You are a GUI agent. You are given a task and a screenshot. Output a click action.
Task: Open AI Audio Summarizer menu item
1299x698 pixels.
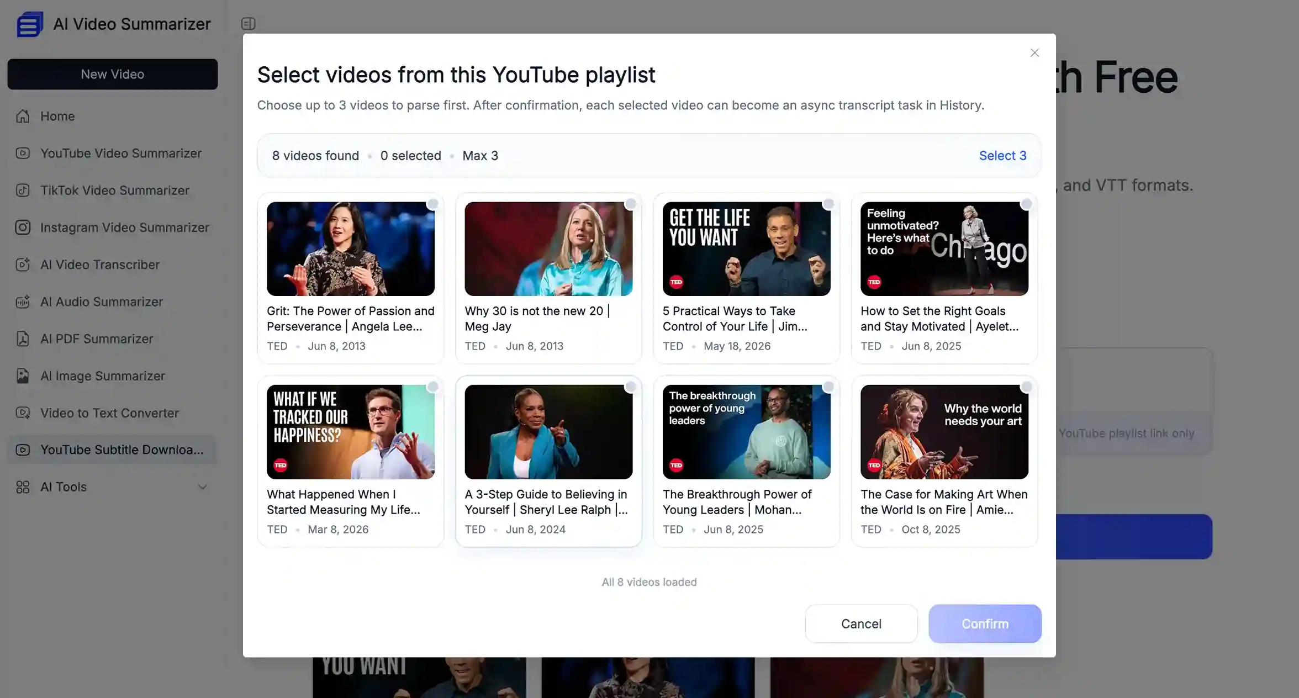click(112, 302)
